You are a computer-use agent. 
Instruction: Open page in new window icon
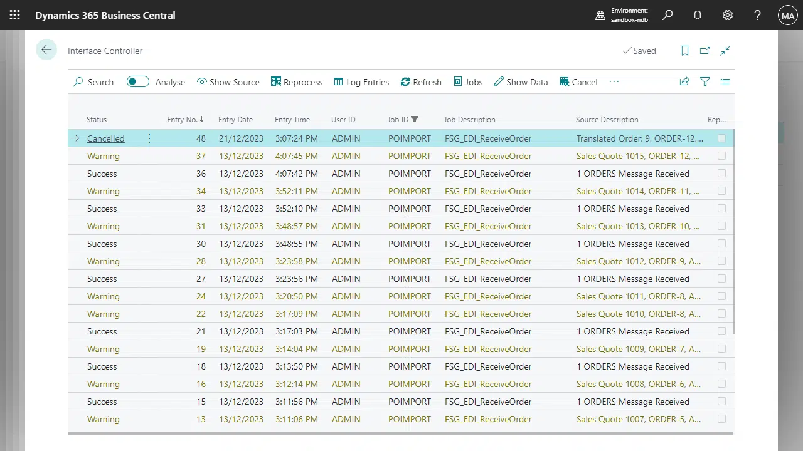click(705, 51)
